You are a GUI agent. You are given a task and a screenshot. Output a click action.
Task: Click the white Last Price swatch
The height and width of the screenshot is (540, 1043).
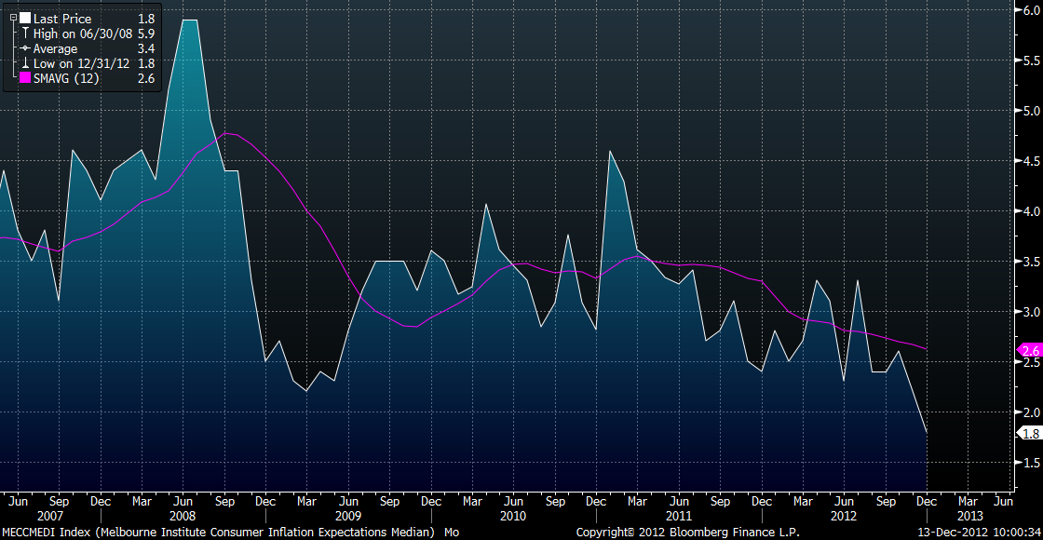point(25,19)
